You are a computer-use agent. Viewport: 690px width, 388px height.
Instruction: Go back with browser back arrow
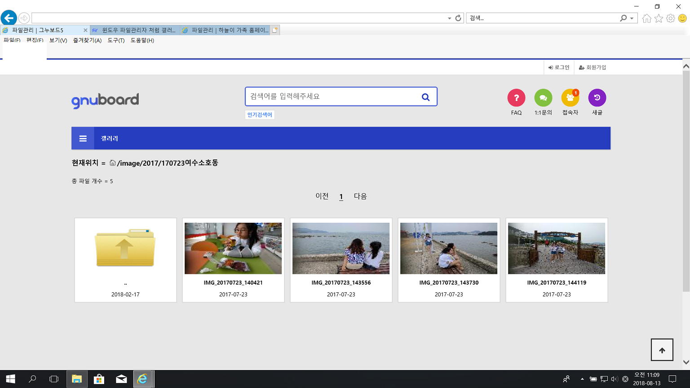[9, 18]
